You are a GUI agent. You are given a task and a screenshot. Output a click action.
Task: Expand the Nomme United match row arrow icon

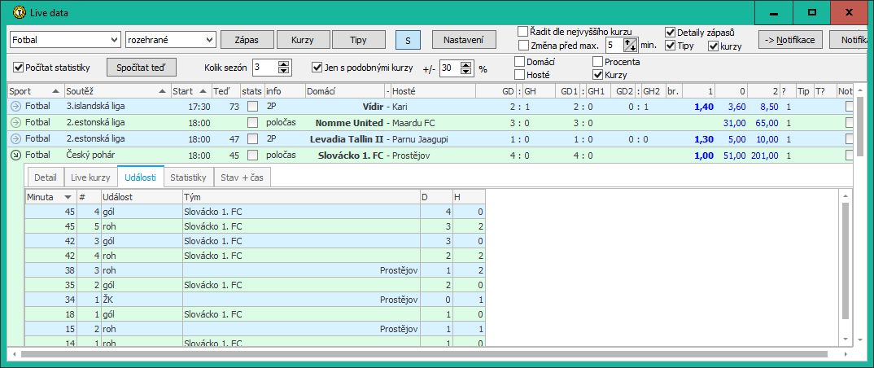[x=15, y=123]
